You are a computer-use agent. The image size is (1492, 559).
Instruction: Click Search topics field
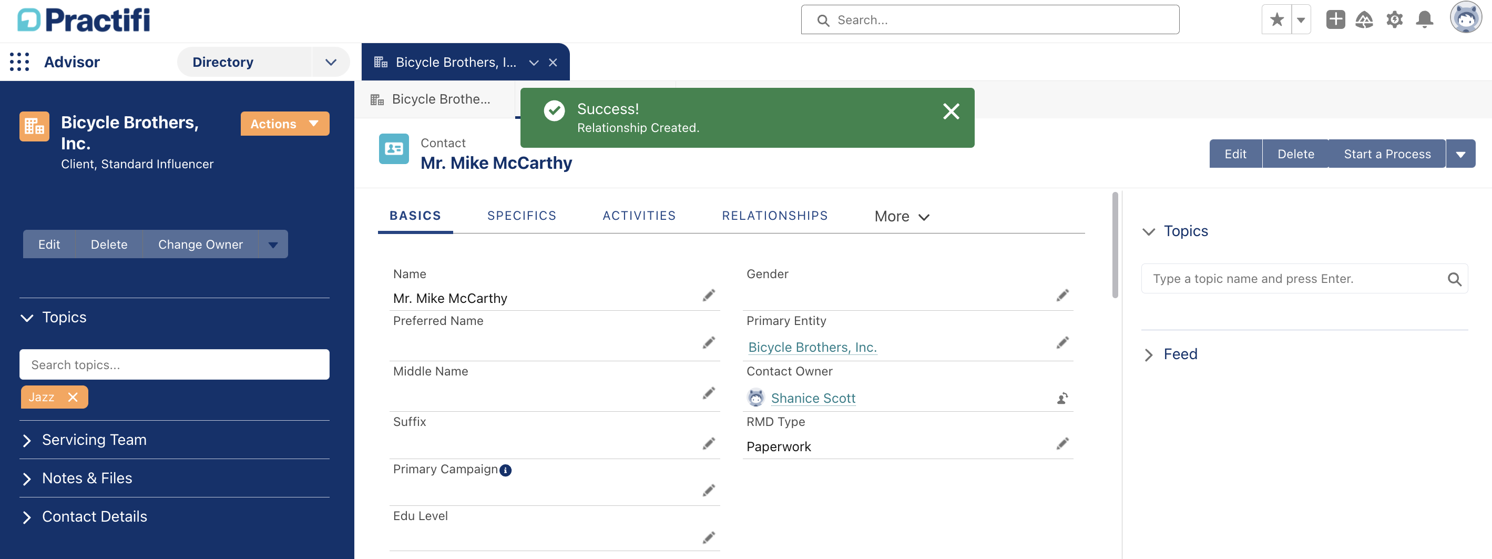(x=175, y=364)
